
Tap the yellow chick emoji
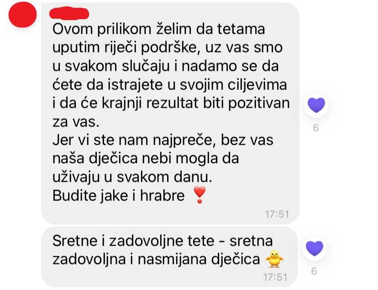point(274,259)
